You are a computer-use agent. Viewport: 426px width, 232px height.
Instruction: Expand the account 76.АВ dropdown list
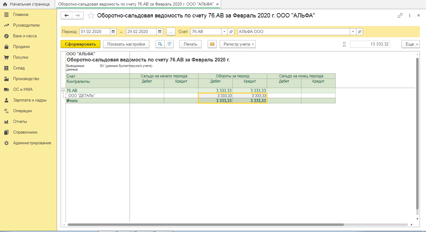(224, 31)
